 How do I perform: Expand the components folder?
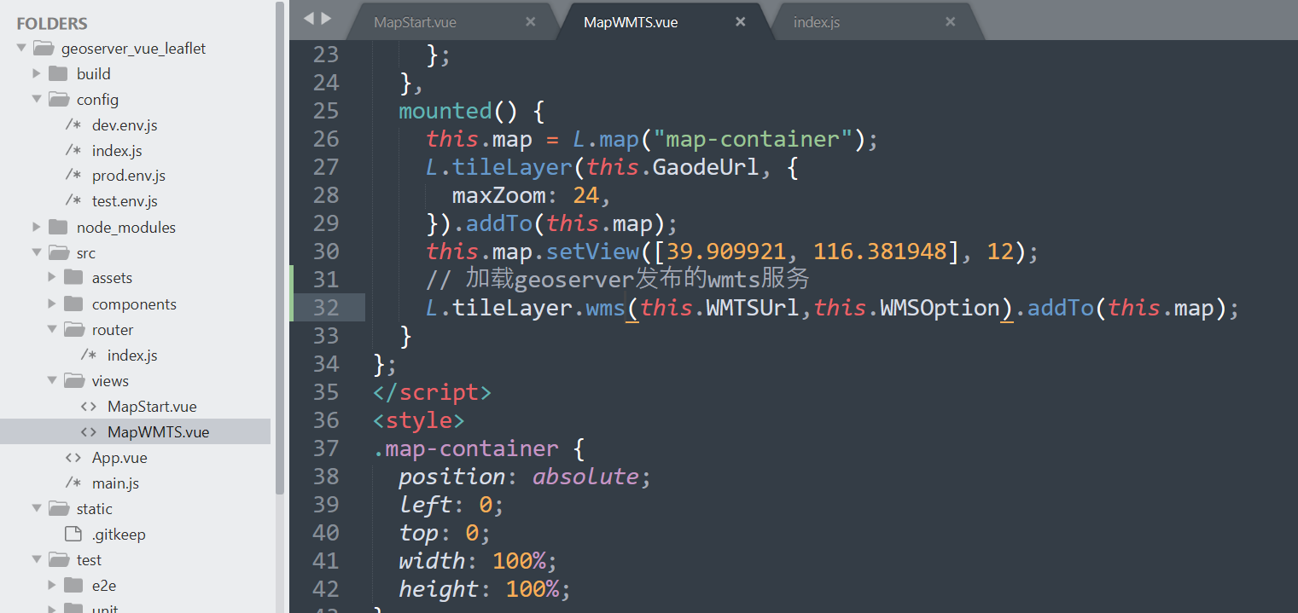49,304
